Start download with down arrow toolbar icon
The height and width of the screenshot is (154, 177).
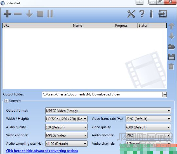click(29, 14)
